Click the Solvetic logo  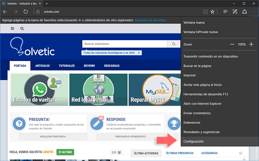coord(32,46)
